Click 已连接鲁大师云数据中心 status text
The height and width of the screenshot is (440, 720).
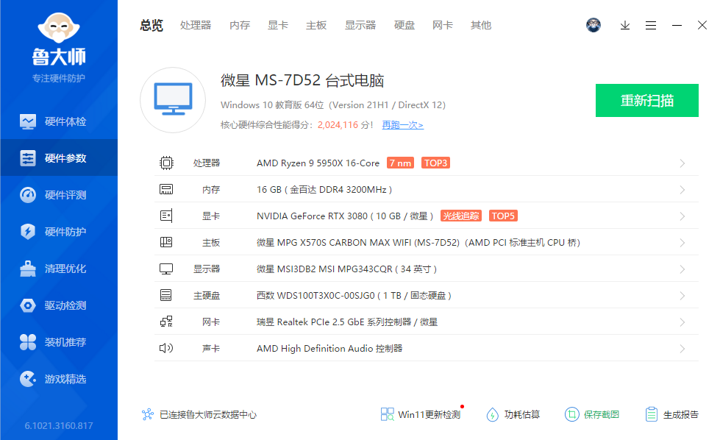coord(208,415)
